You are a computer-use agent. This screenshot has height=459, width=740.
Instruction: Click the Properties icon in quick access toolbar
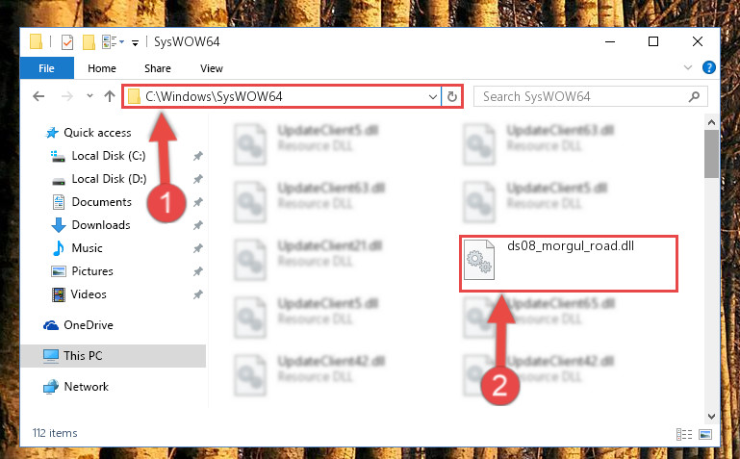pyautogui.click(x=67, y=42)
